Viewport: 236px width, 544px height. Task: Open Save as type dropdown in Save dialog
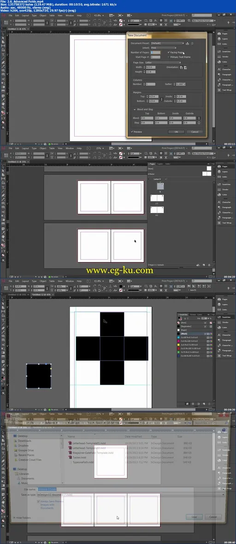pyautogui.click(x=131, y=495)
